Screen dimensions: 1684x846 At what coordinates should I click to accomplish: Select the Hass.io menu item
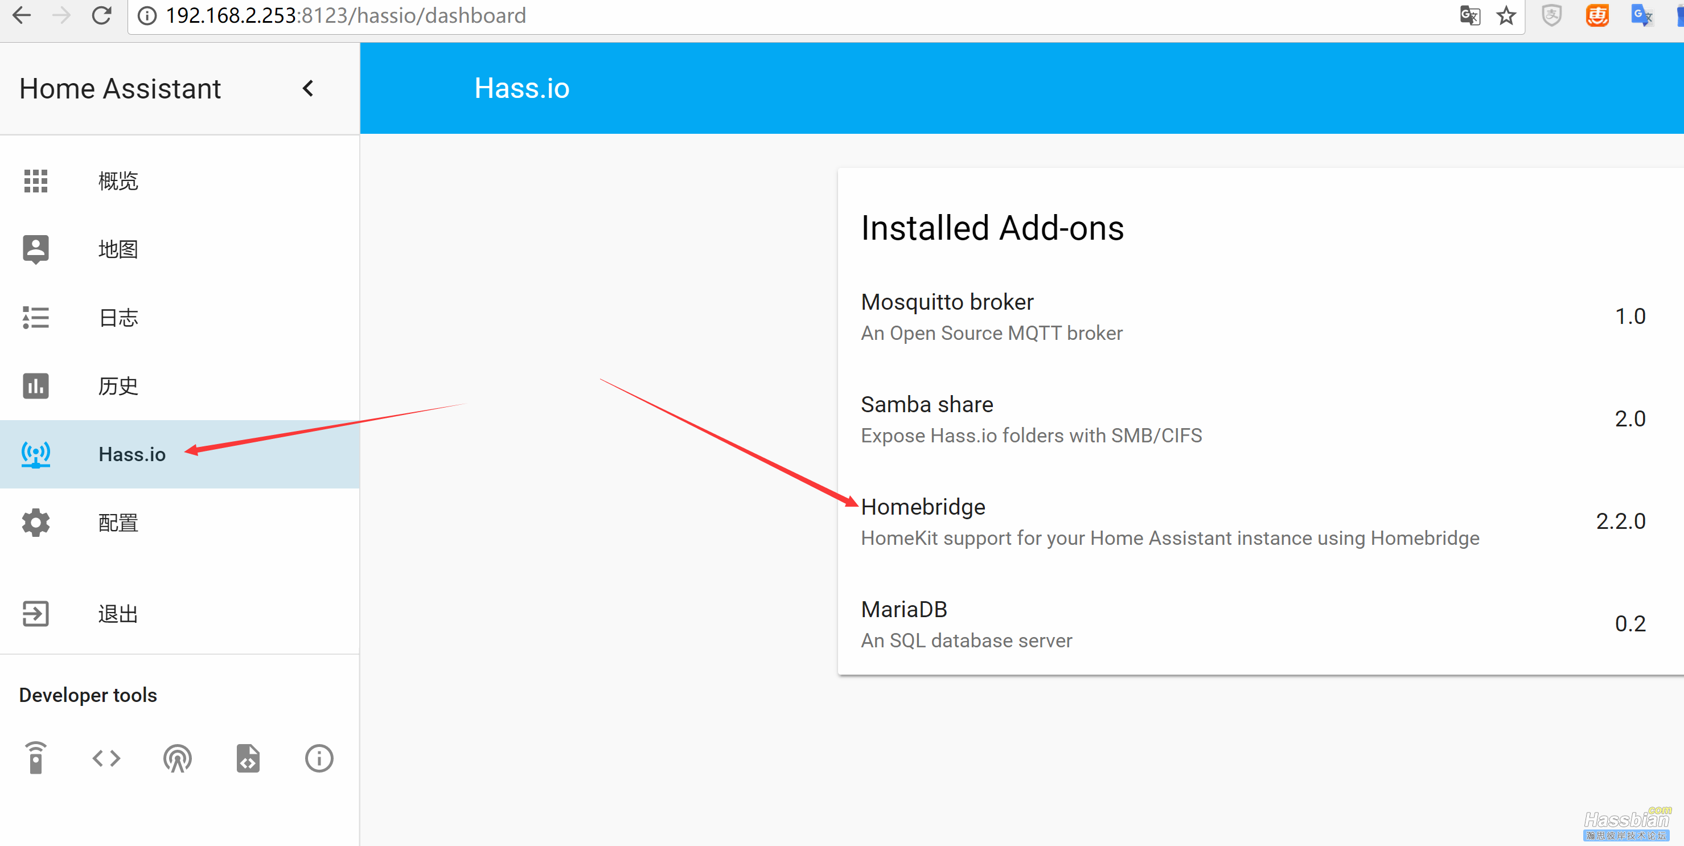point(180,454)
